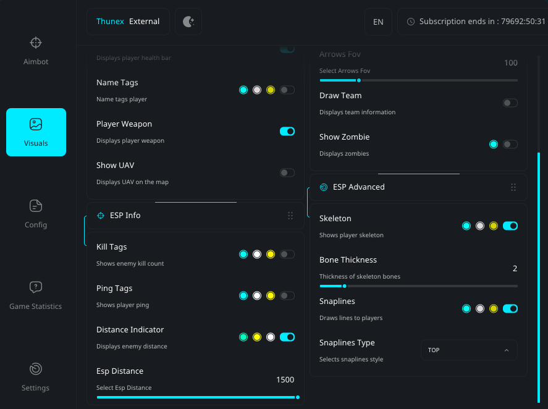Toggle Show Zombie on

coord(510,145)
